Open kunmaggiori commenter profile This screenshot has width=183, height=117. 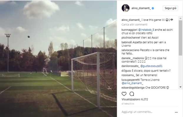click(x=129, y=30)
